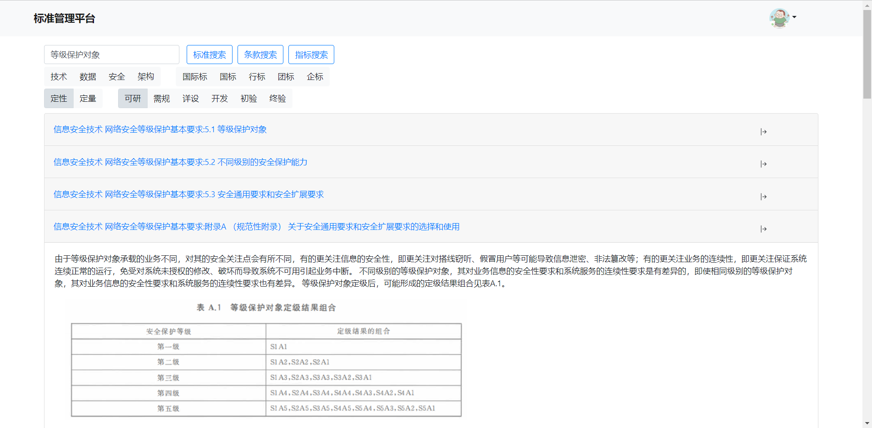The height and width of the screenshot is (428, 872).
Task: Open arrow icon for 5.2 不同级别的安全保护能力 row
Action: point(763,164)
